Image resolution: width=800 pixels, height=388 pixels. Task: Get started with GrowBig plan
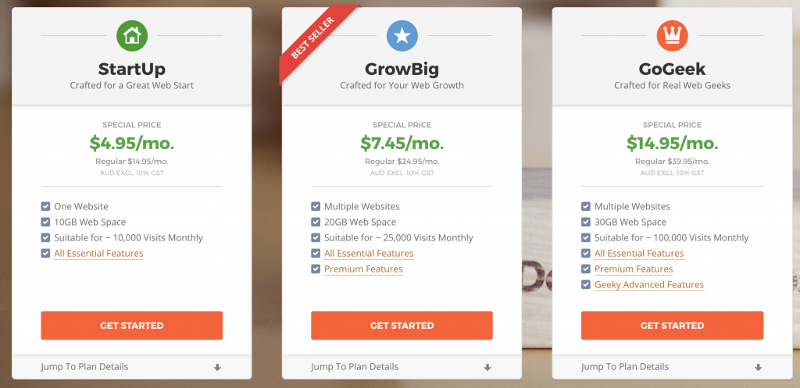point(402,326)
